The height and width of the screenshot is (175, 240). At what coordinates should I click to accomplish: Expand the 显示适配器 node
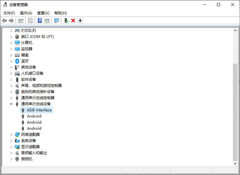(11, 147)
